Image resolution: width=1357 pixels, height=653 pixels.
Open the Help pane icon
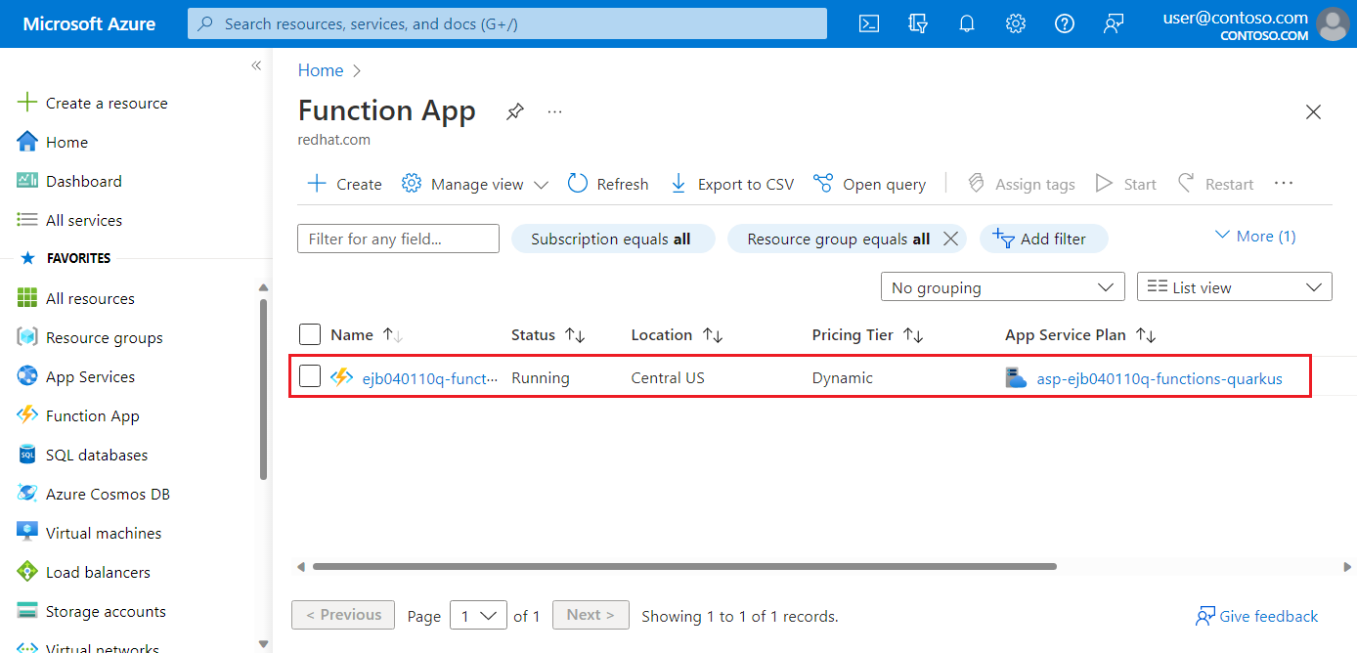1064,23
